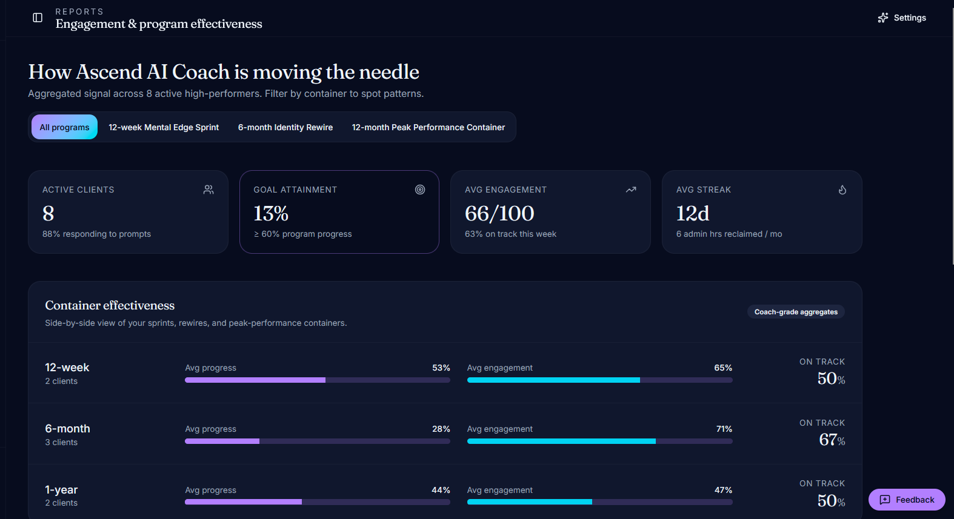Click the 1-year Avg engagement bar
The image size is (954, 519).
(x=600, y=502)
